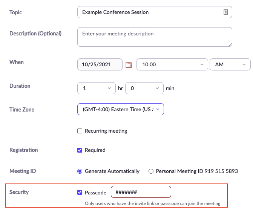Expand the AM/PM selector

(230, 64)
